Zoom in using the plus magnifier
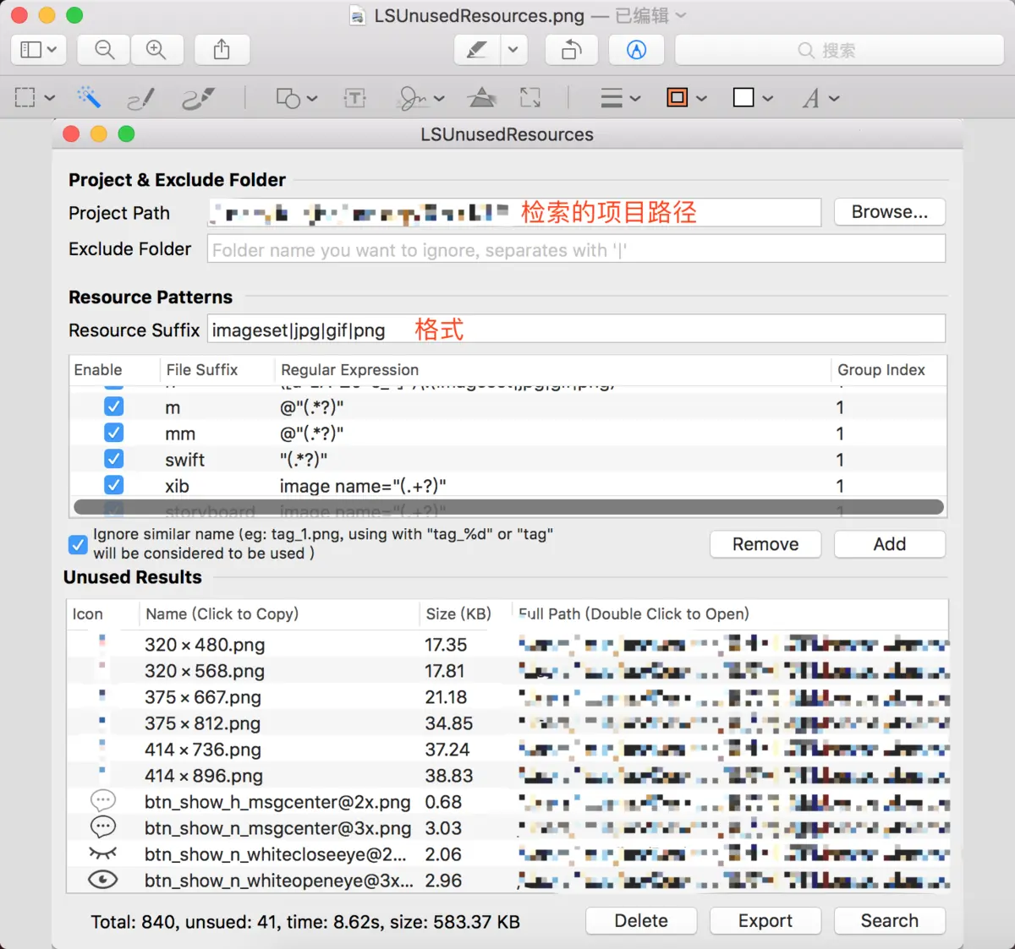The height and width of the screenshot is (949, 1015). [x=156, y=50]
